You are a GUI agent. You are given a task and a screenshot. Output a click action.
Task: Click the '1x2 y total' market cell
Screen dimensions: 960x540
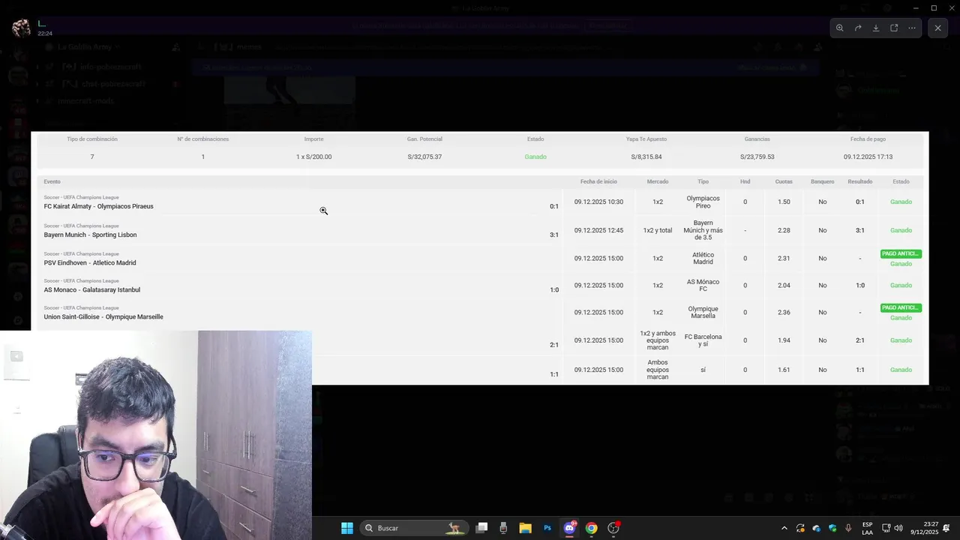point(658,230)
